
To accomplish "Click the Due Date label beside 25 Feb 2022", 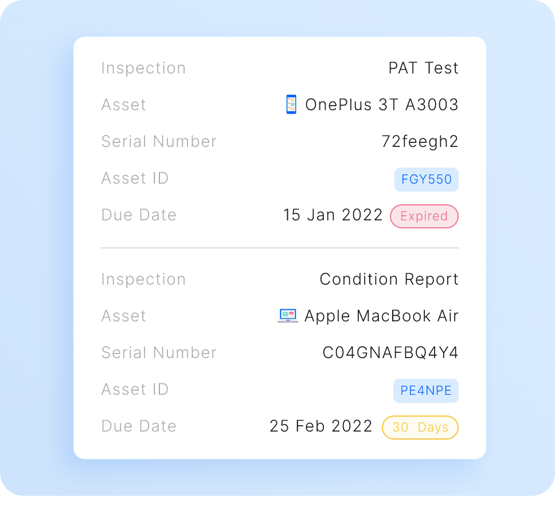I will (139, 426).
